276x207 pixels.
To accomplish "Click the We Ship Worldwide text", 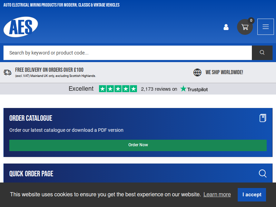I will coord(224,72).
